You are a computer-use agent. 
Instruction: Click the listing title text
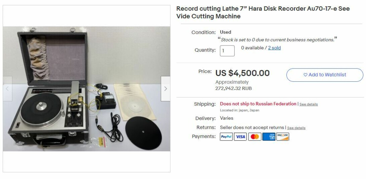263,13
